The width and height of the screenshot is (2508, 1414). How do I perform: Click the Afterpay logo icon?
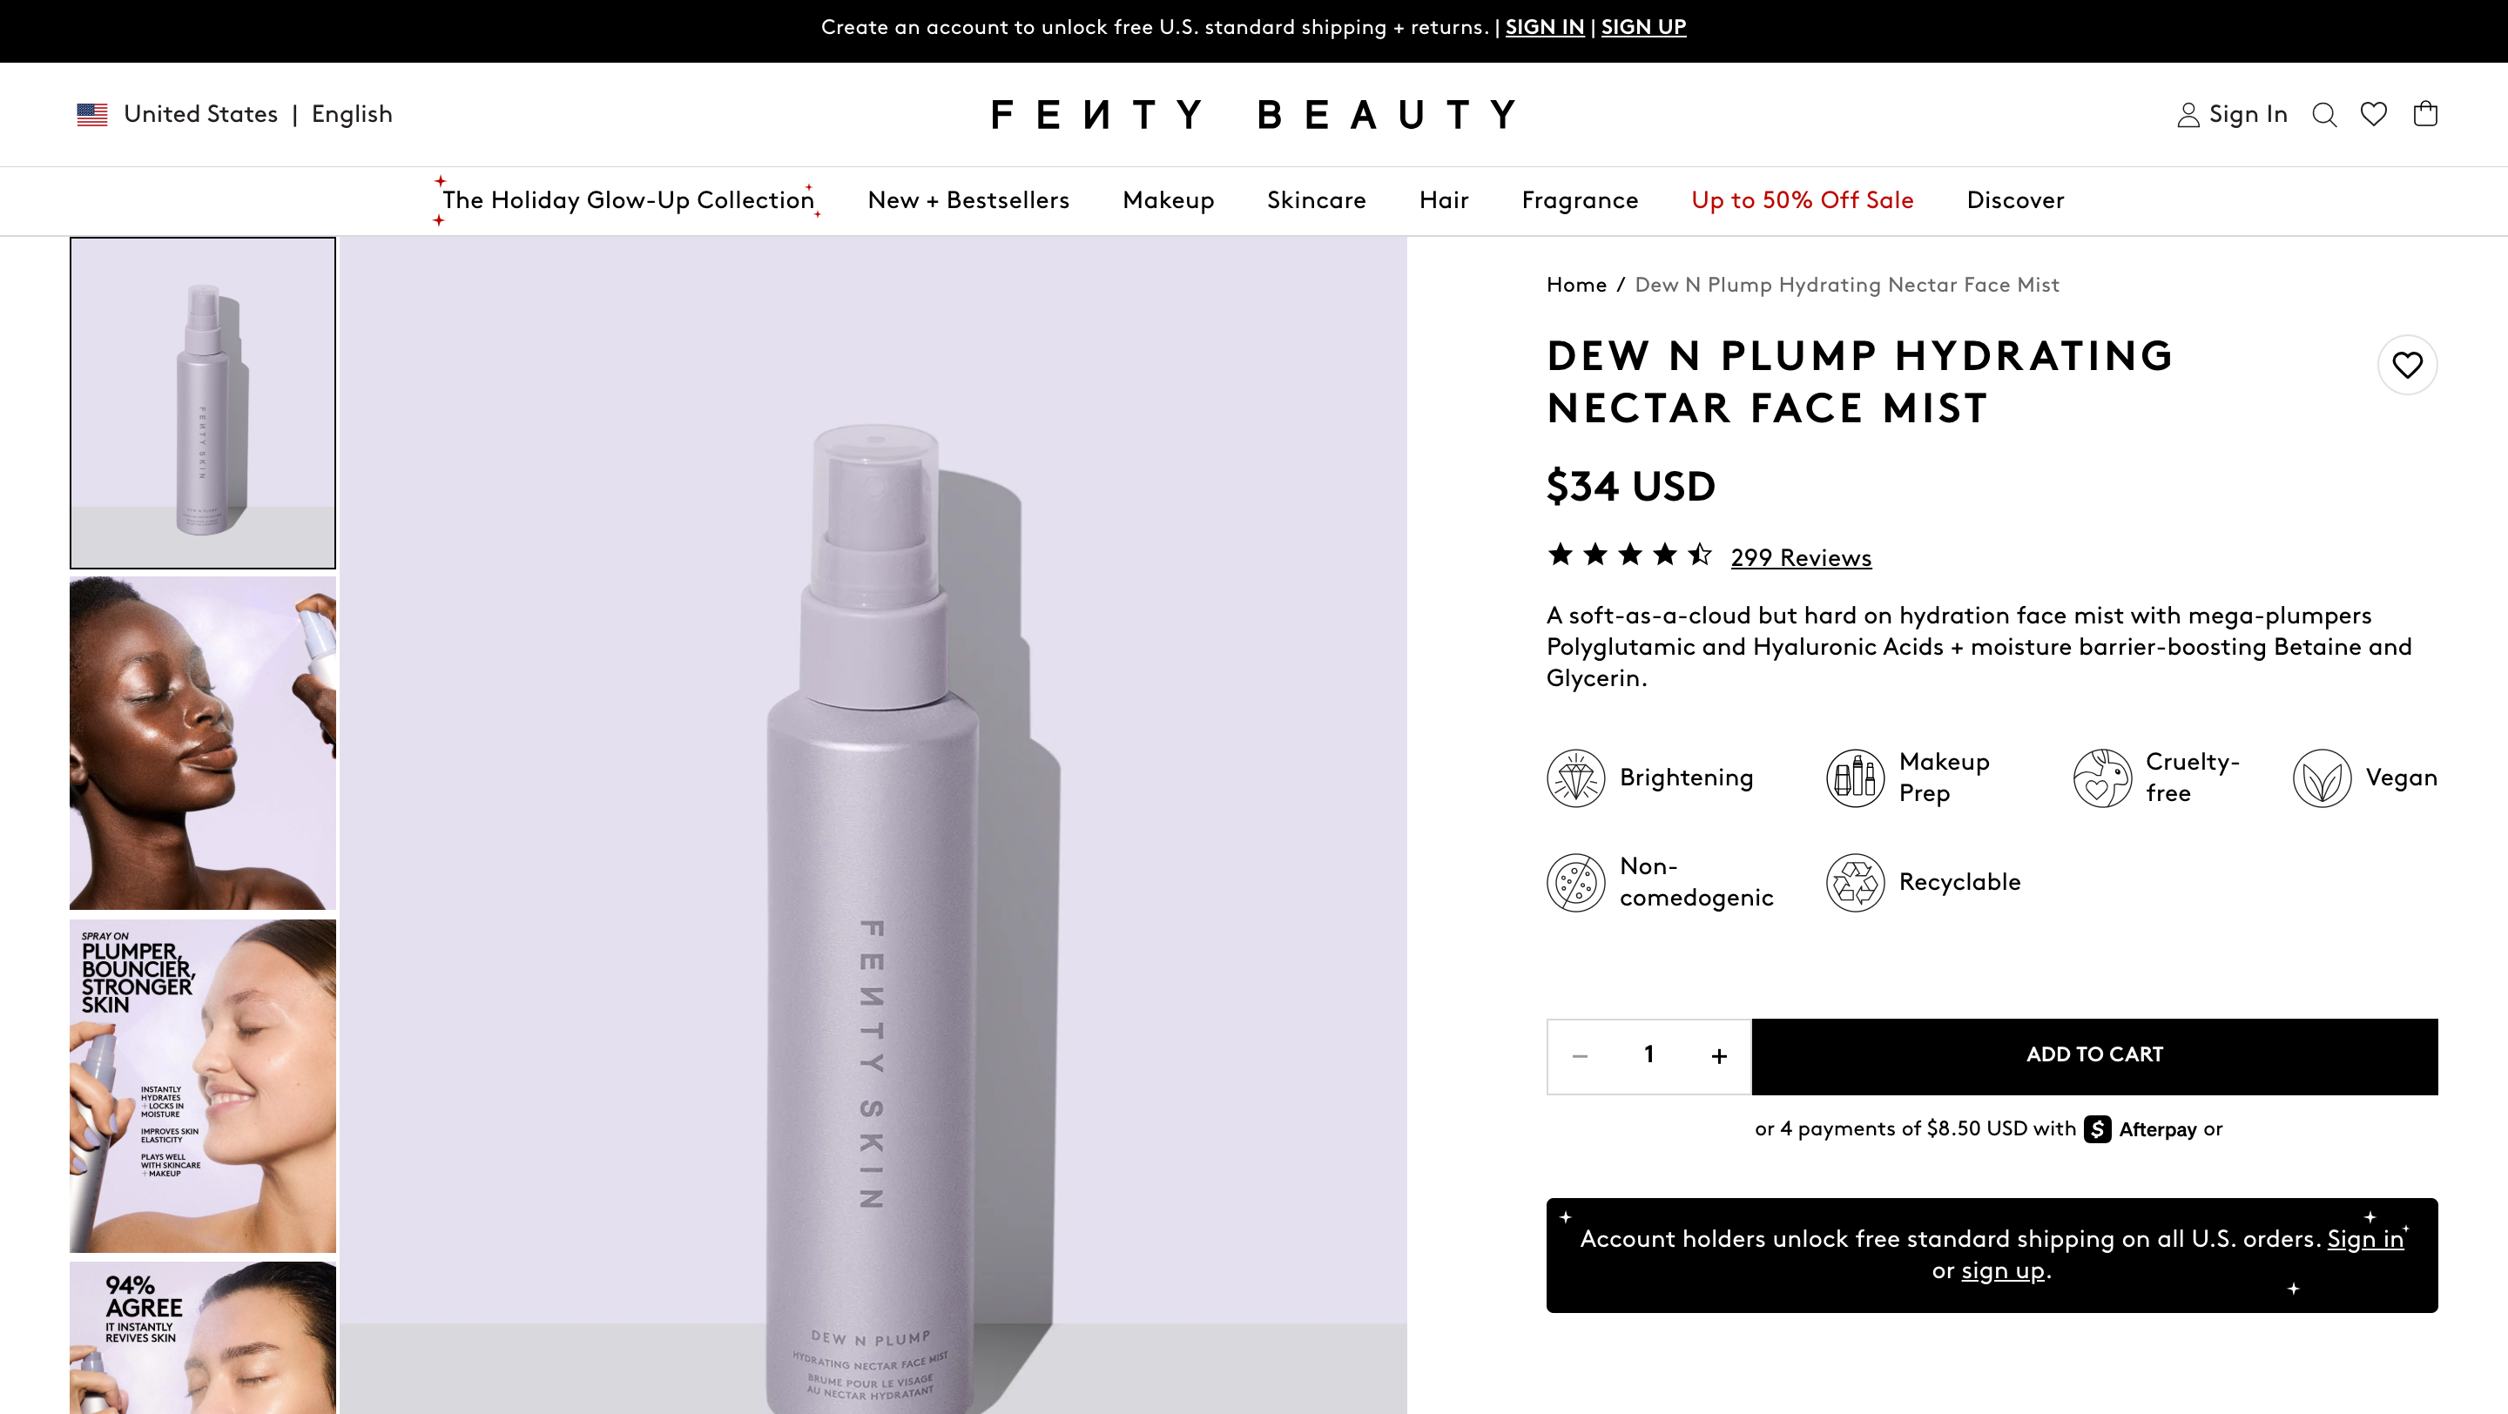2096,1129
